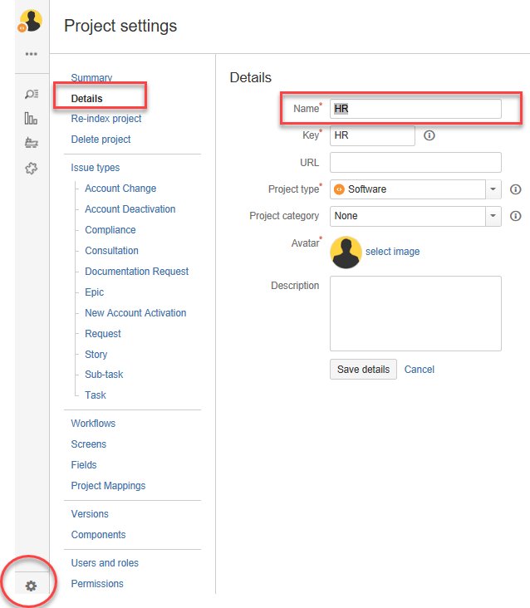Open the three-dots more menu in sidebar
This screenshot has height=608, width=530.
coord(32,54)
